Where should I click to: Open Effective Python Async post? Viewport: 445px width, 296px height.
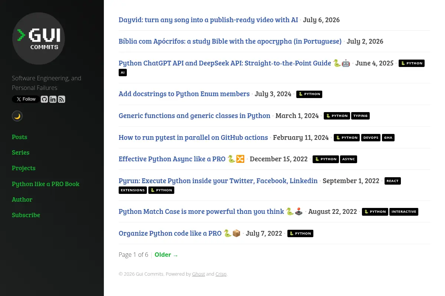click(182, 159)
